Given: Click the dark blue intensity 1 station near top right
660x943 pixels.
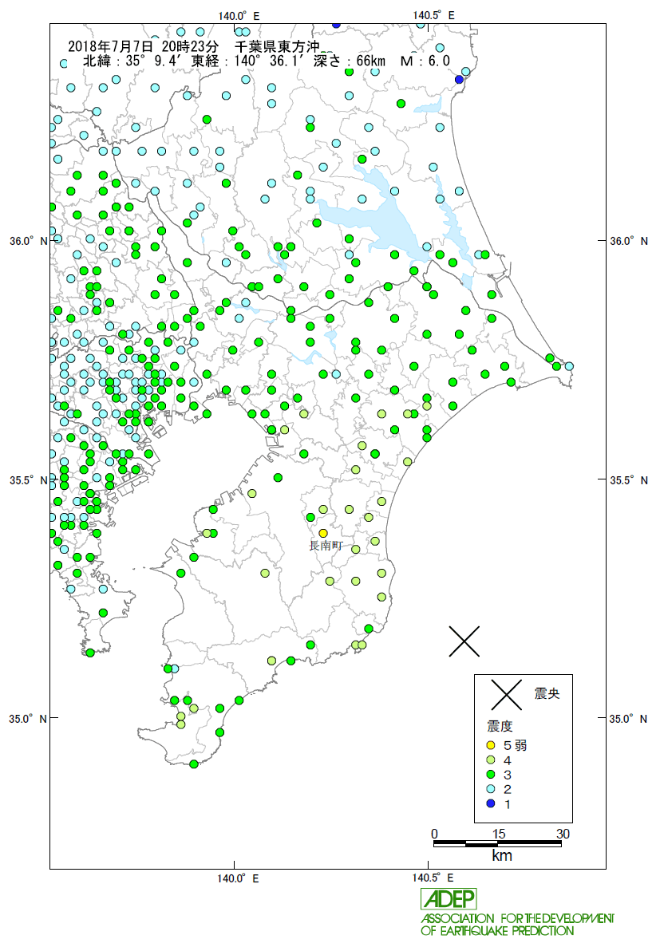Looking at the screenshot, I should (459, 79).
